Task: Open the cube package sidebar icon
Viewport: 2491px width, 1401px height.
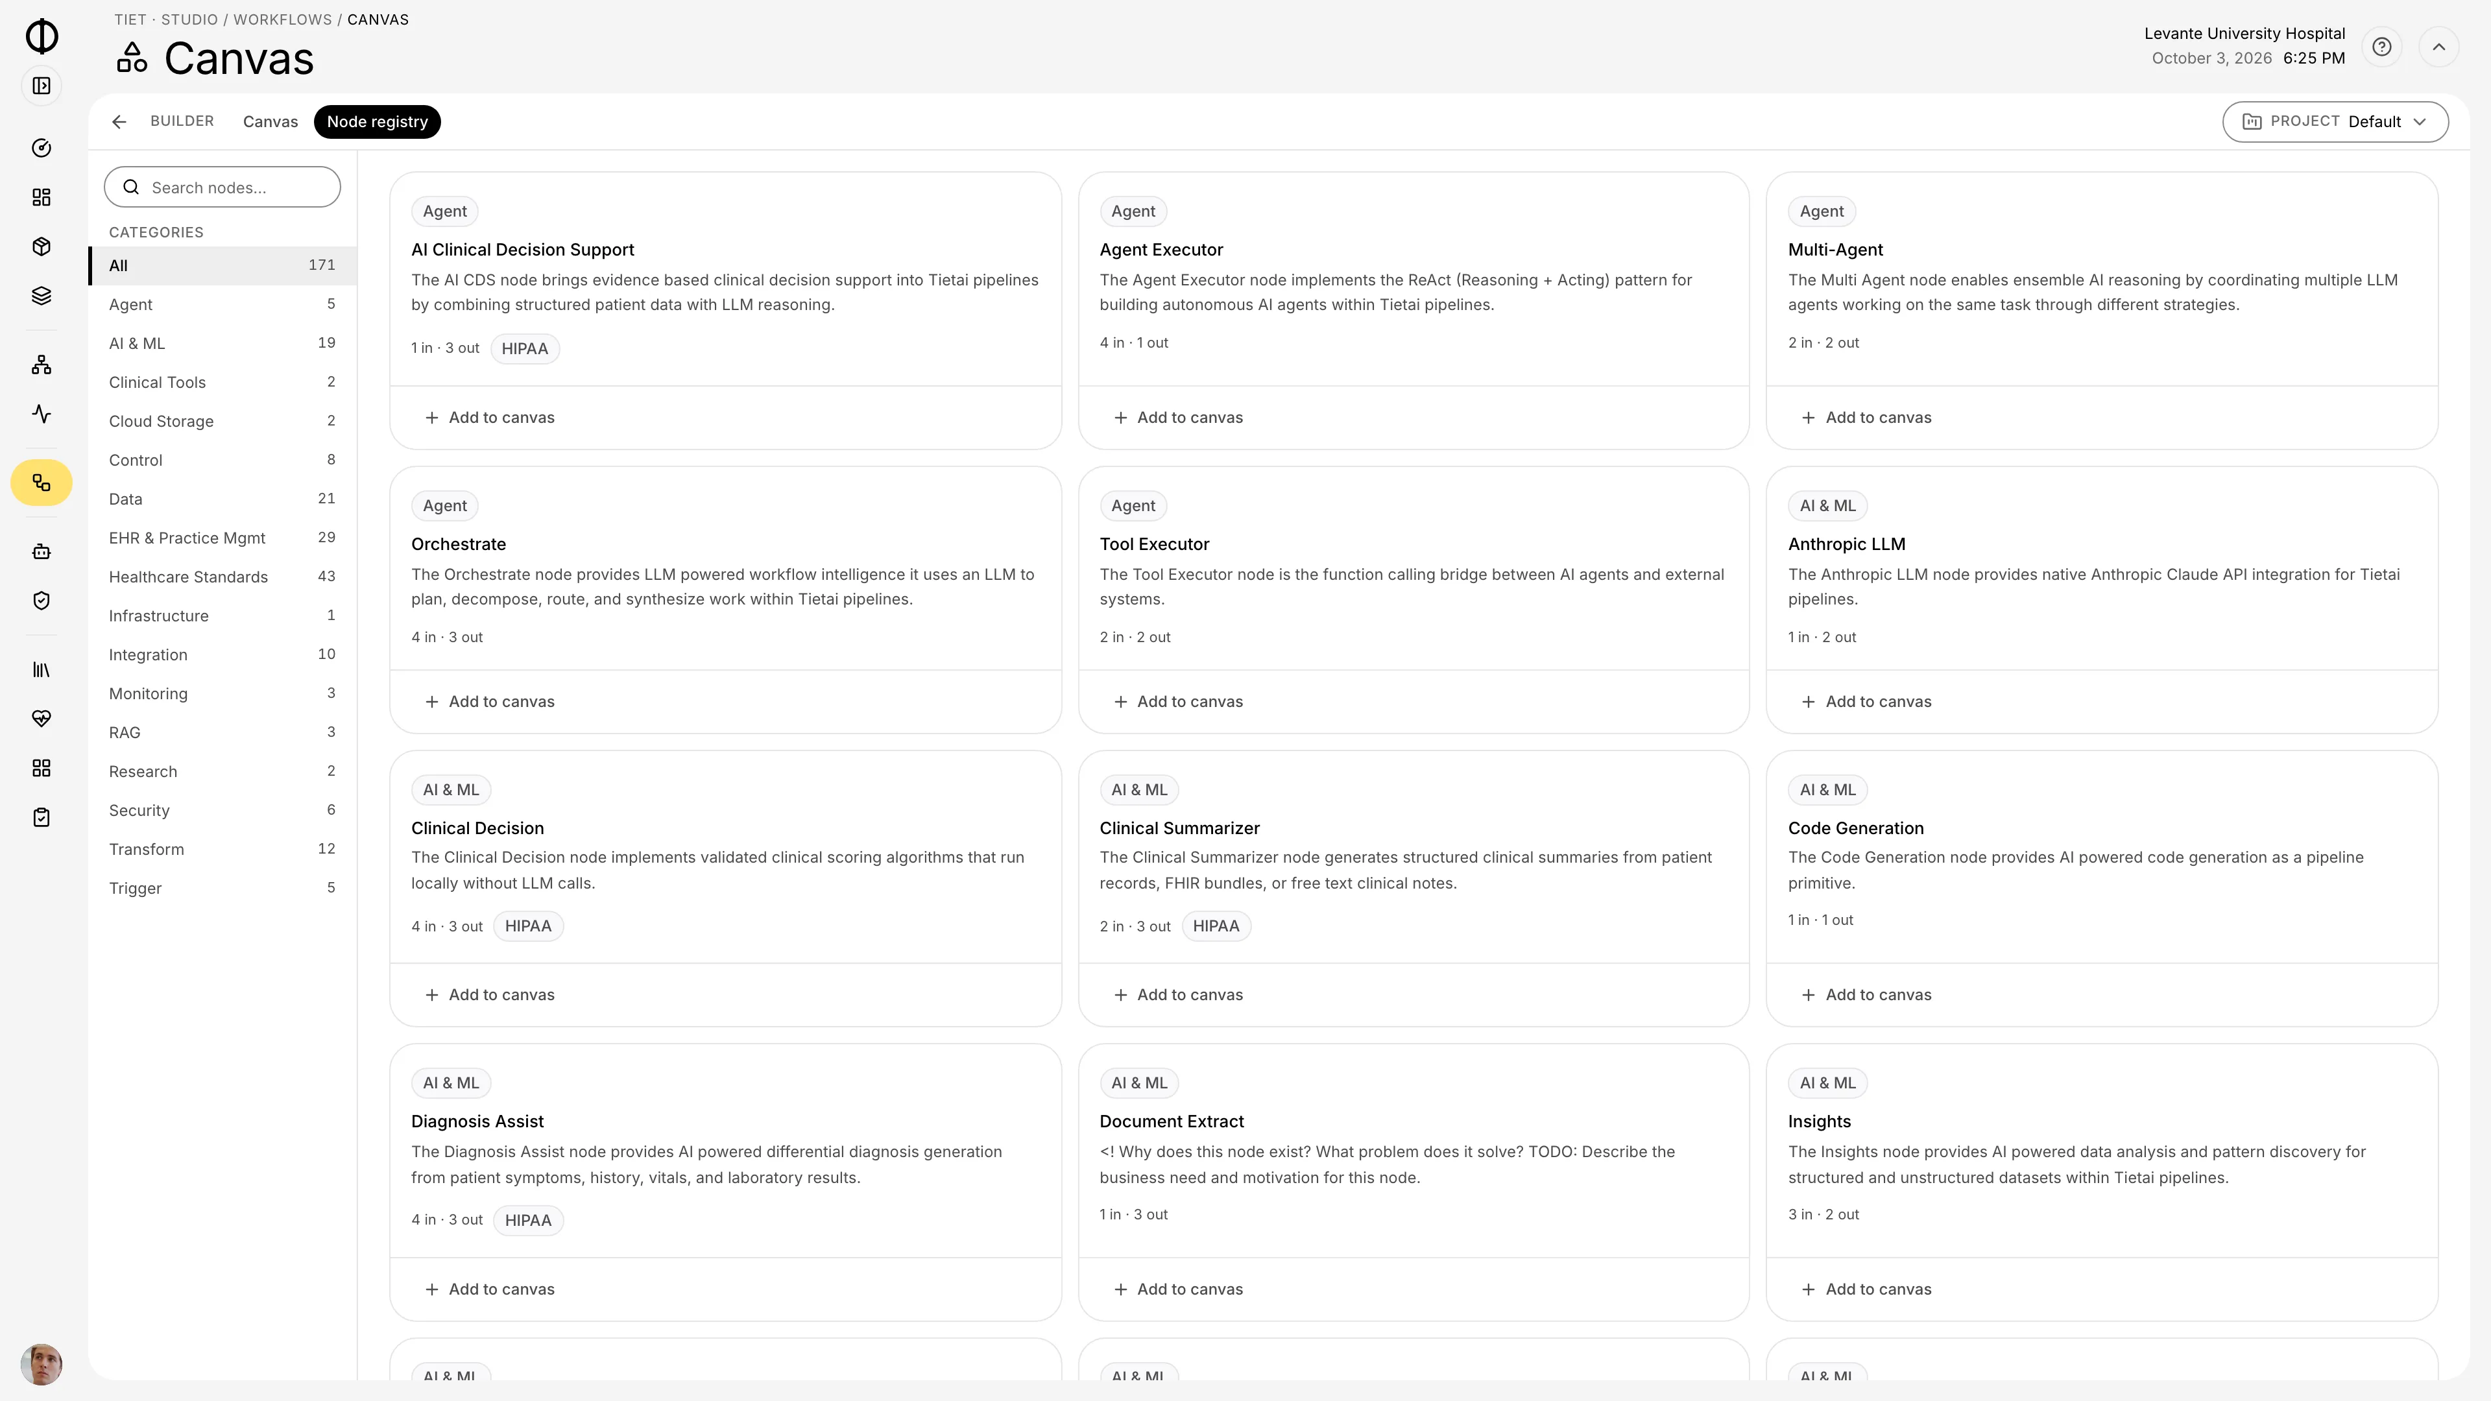Action: point(42,246)
